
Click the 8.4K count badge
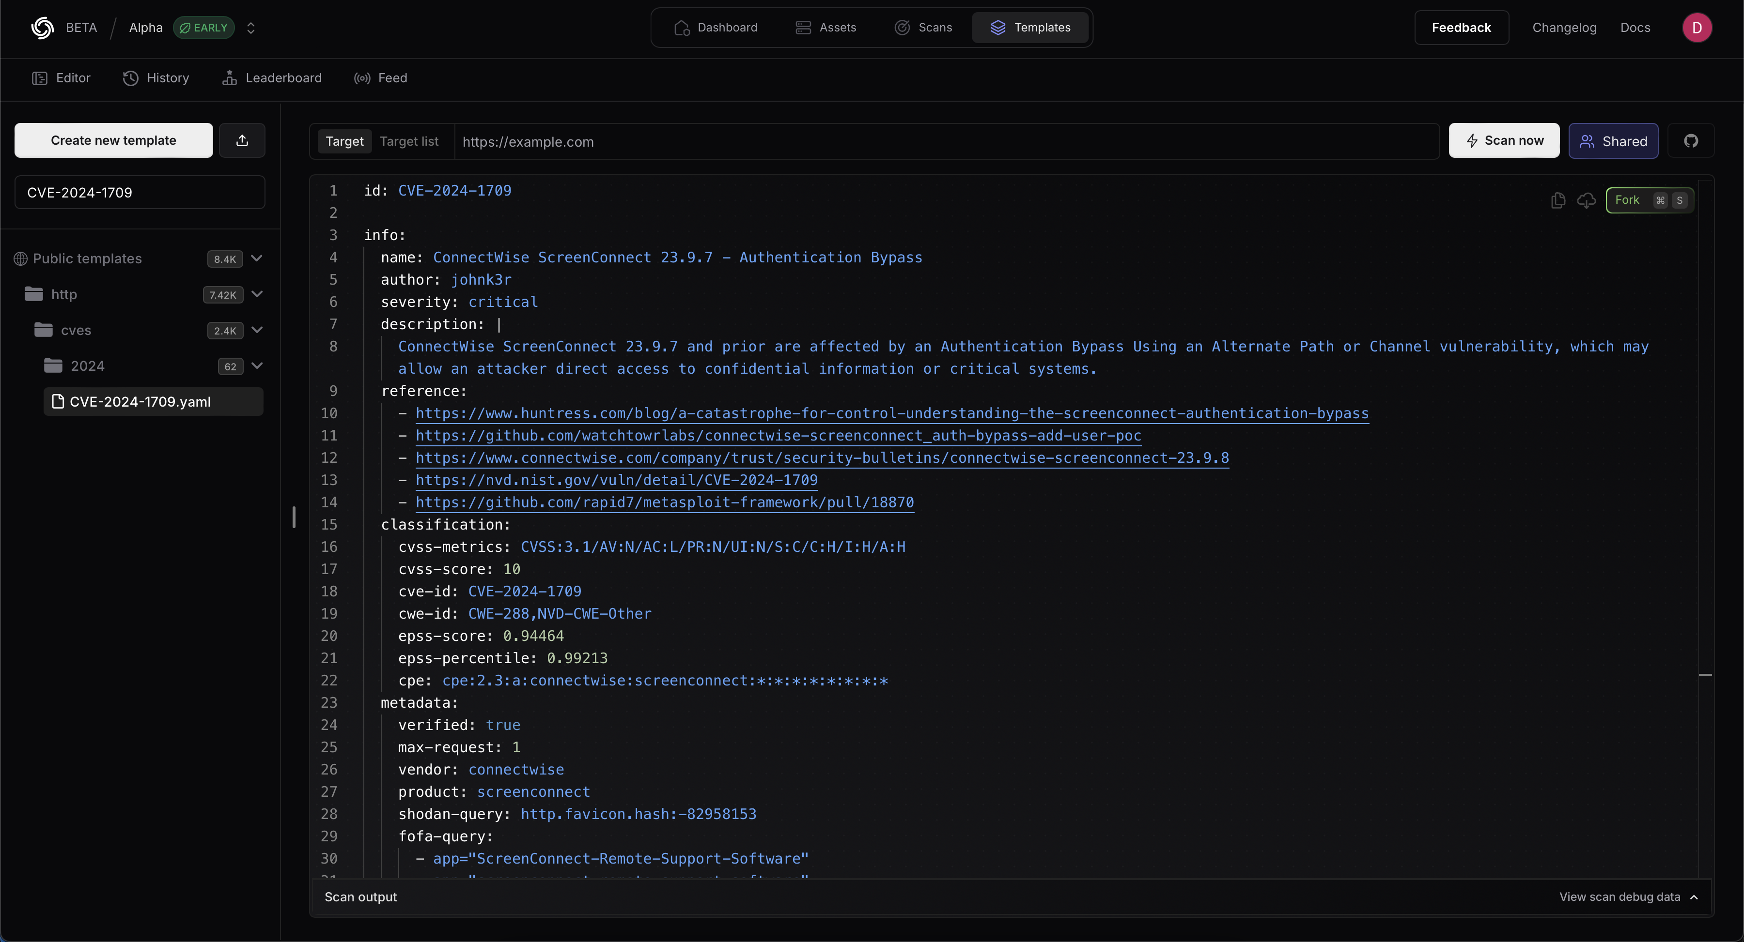click(225, 259)
